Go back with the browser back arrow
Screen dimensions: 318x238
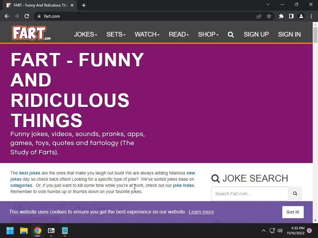click(7, 16)
